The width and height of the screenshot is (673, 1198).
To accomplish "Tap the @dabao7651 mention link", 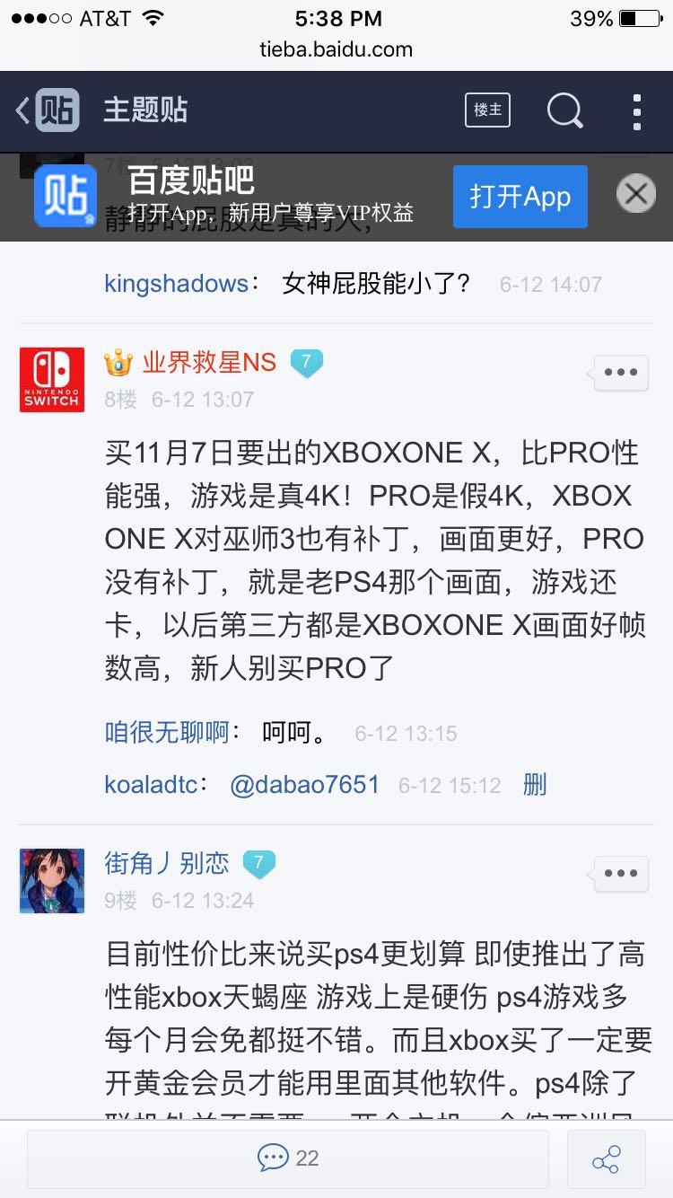I will [x=305, y=785].
